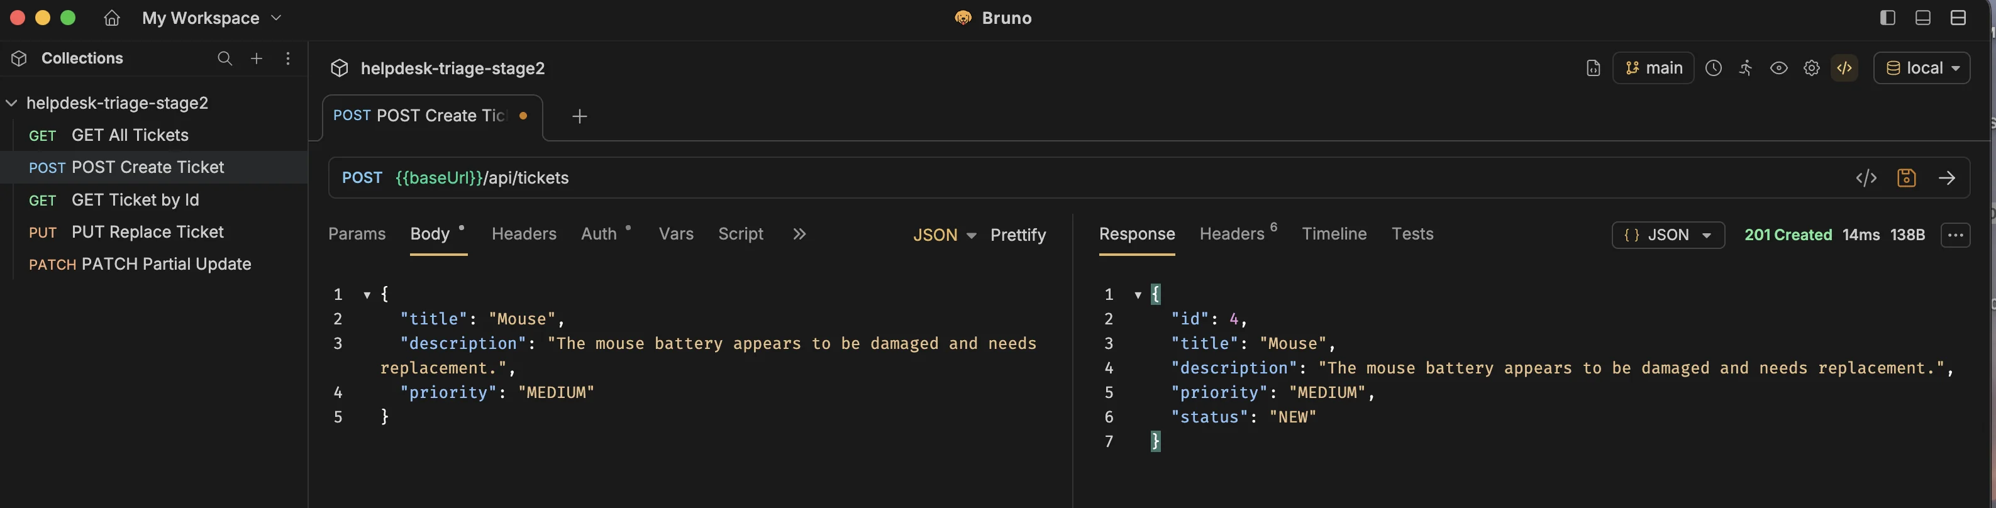Open the Tests tab
This screenshot has height=508, width=1996.
1412,234
